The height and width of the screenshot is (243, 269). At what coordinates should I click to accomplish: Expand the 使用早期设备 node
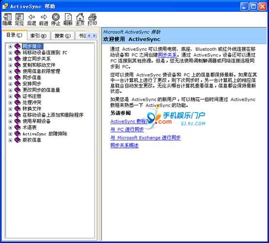[10, 121]
